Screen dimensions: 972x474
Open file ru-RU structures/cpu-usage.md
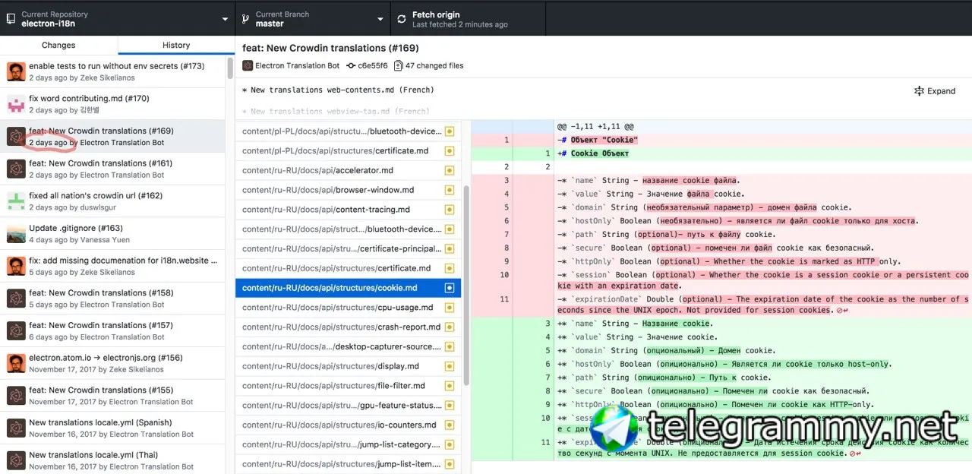[x=348, y=308]
